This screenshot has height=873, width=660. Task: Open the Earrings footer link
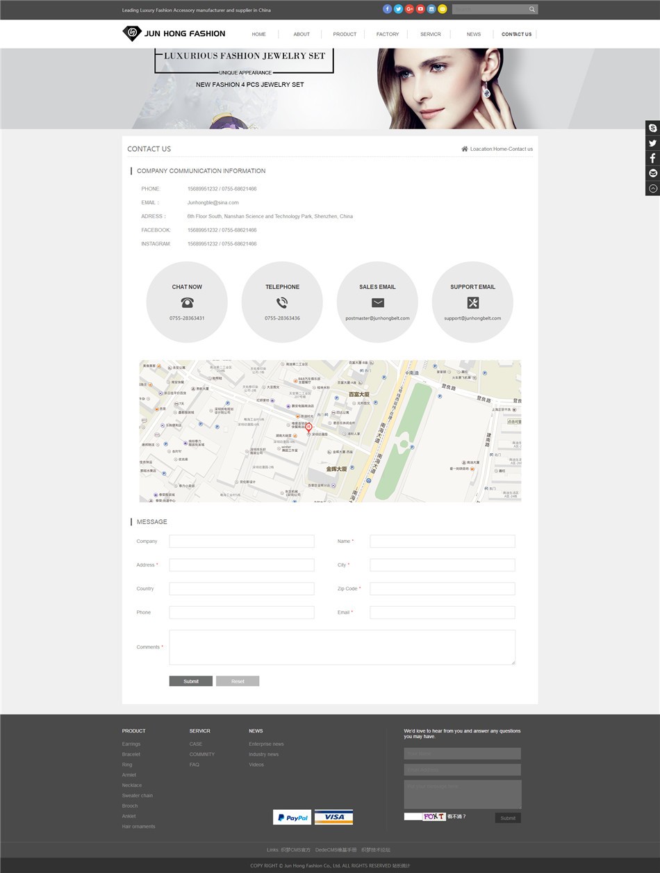tap(131, 744)
